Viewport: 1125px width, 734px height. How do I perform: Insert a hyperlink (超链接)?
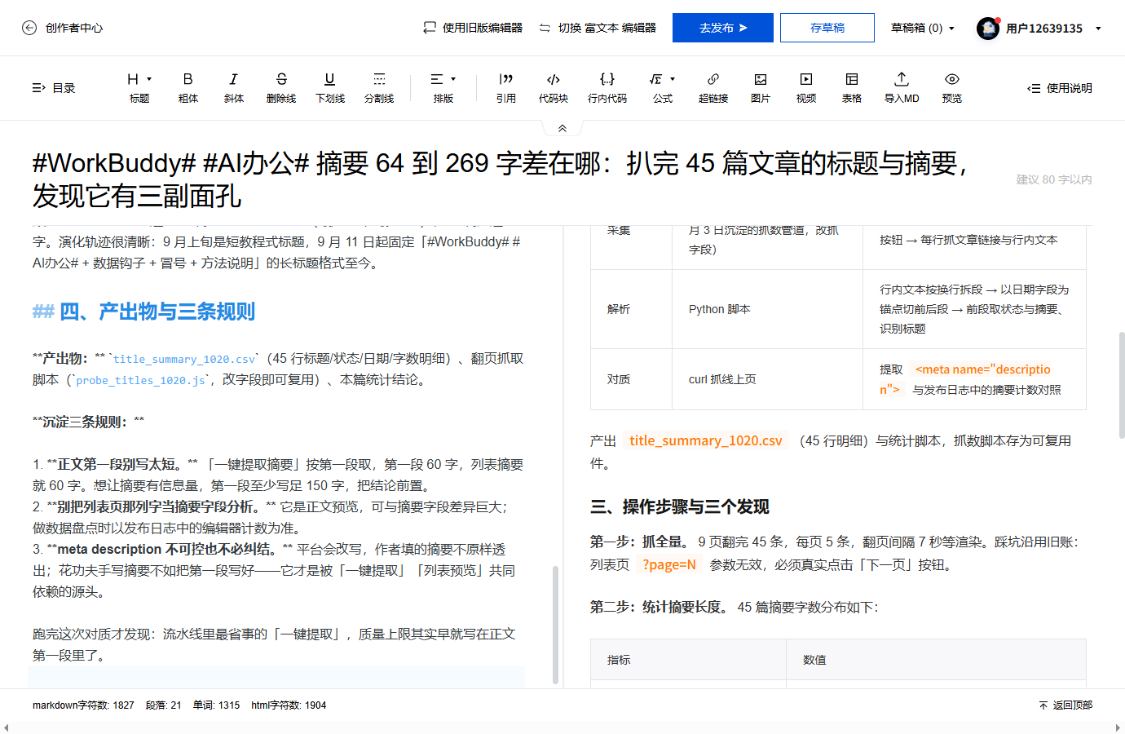click(x=713, y=87)
